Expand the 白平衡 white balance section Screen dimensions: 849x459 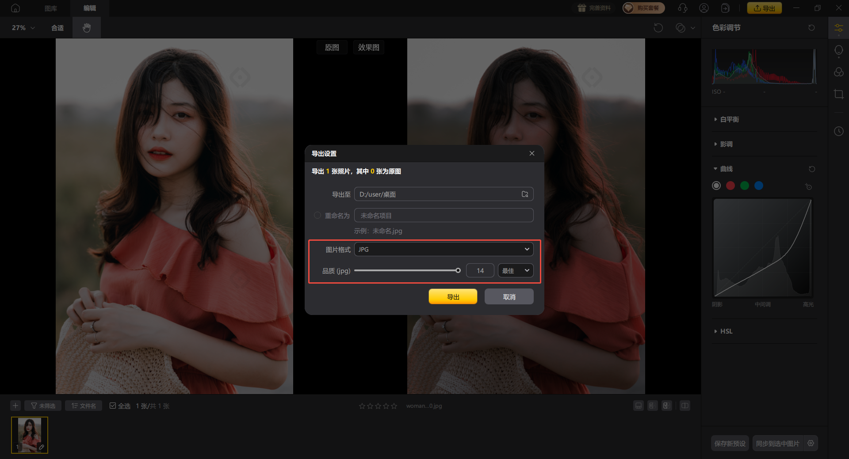point(729,119)
